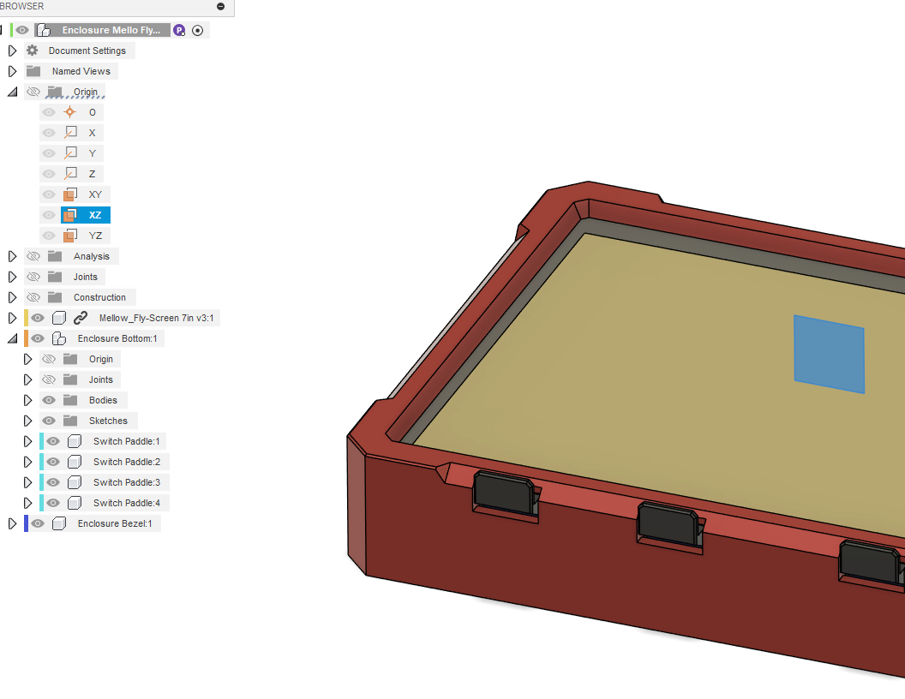Image resolution: width=905 pixels, height=699 pixels.
Task: Click the Construction folder icon
Action: point(55,297)
